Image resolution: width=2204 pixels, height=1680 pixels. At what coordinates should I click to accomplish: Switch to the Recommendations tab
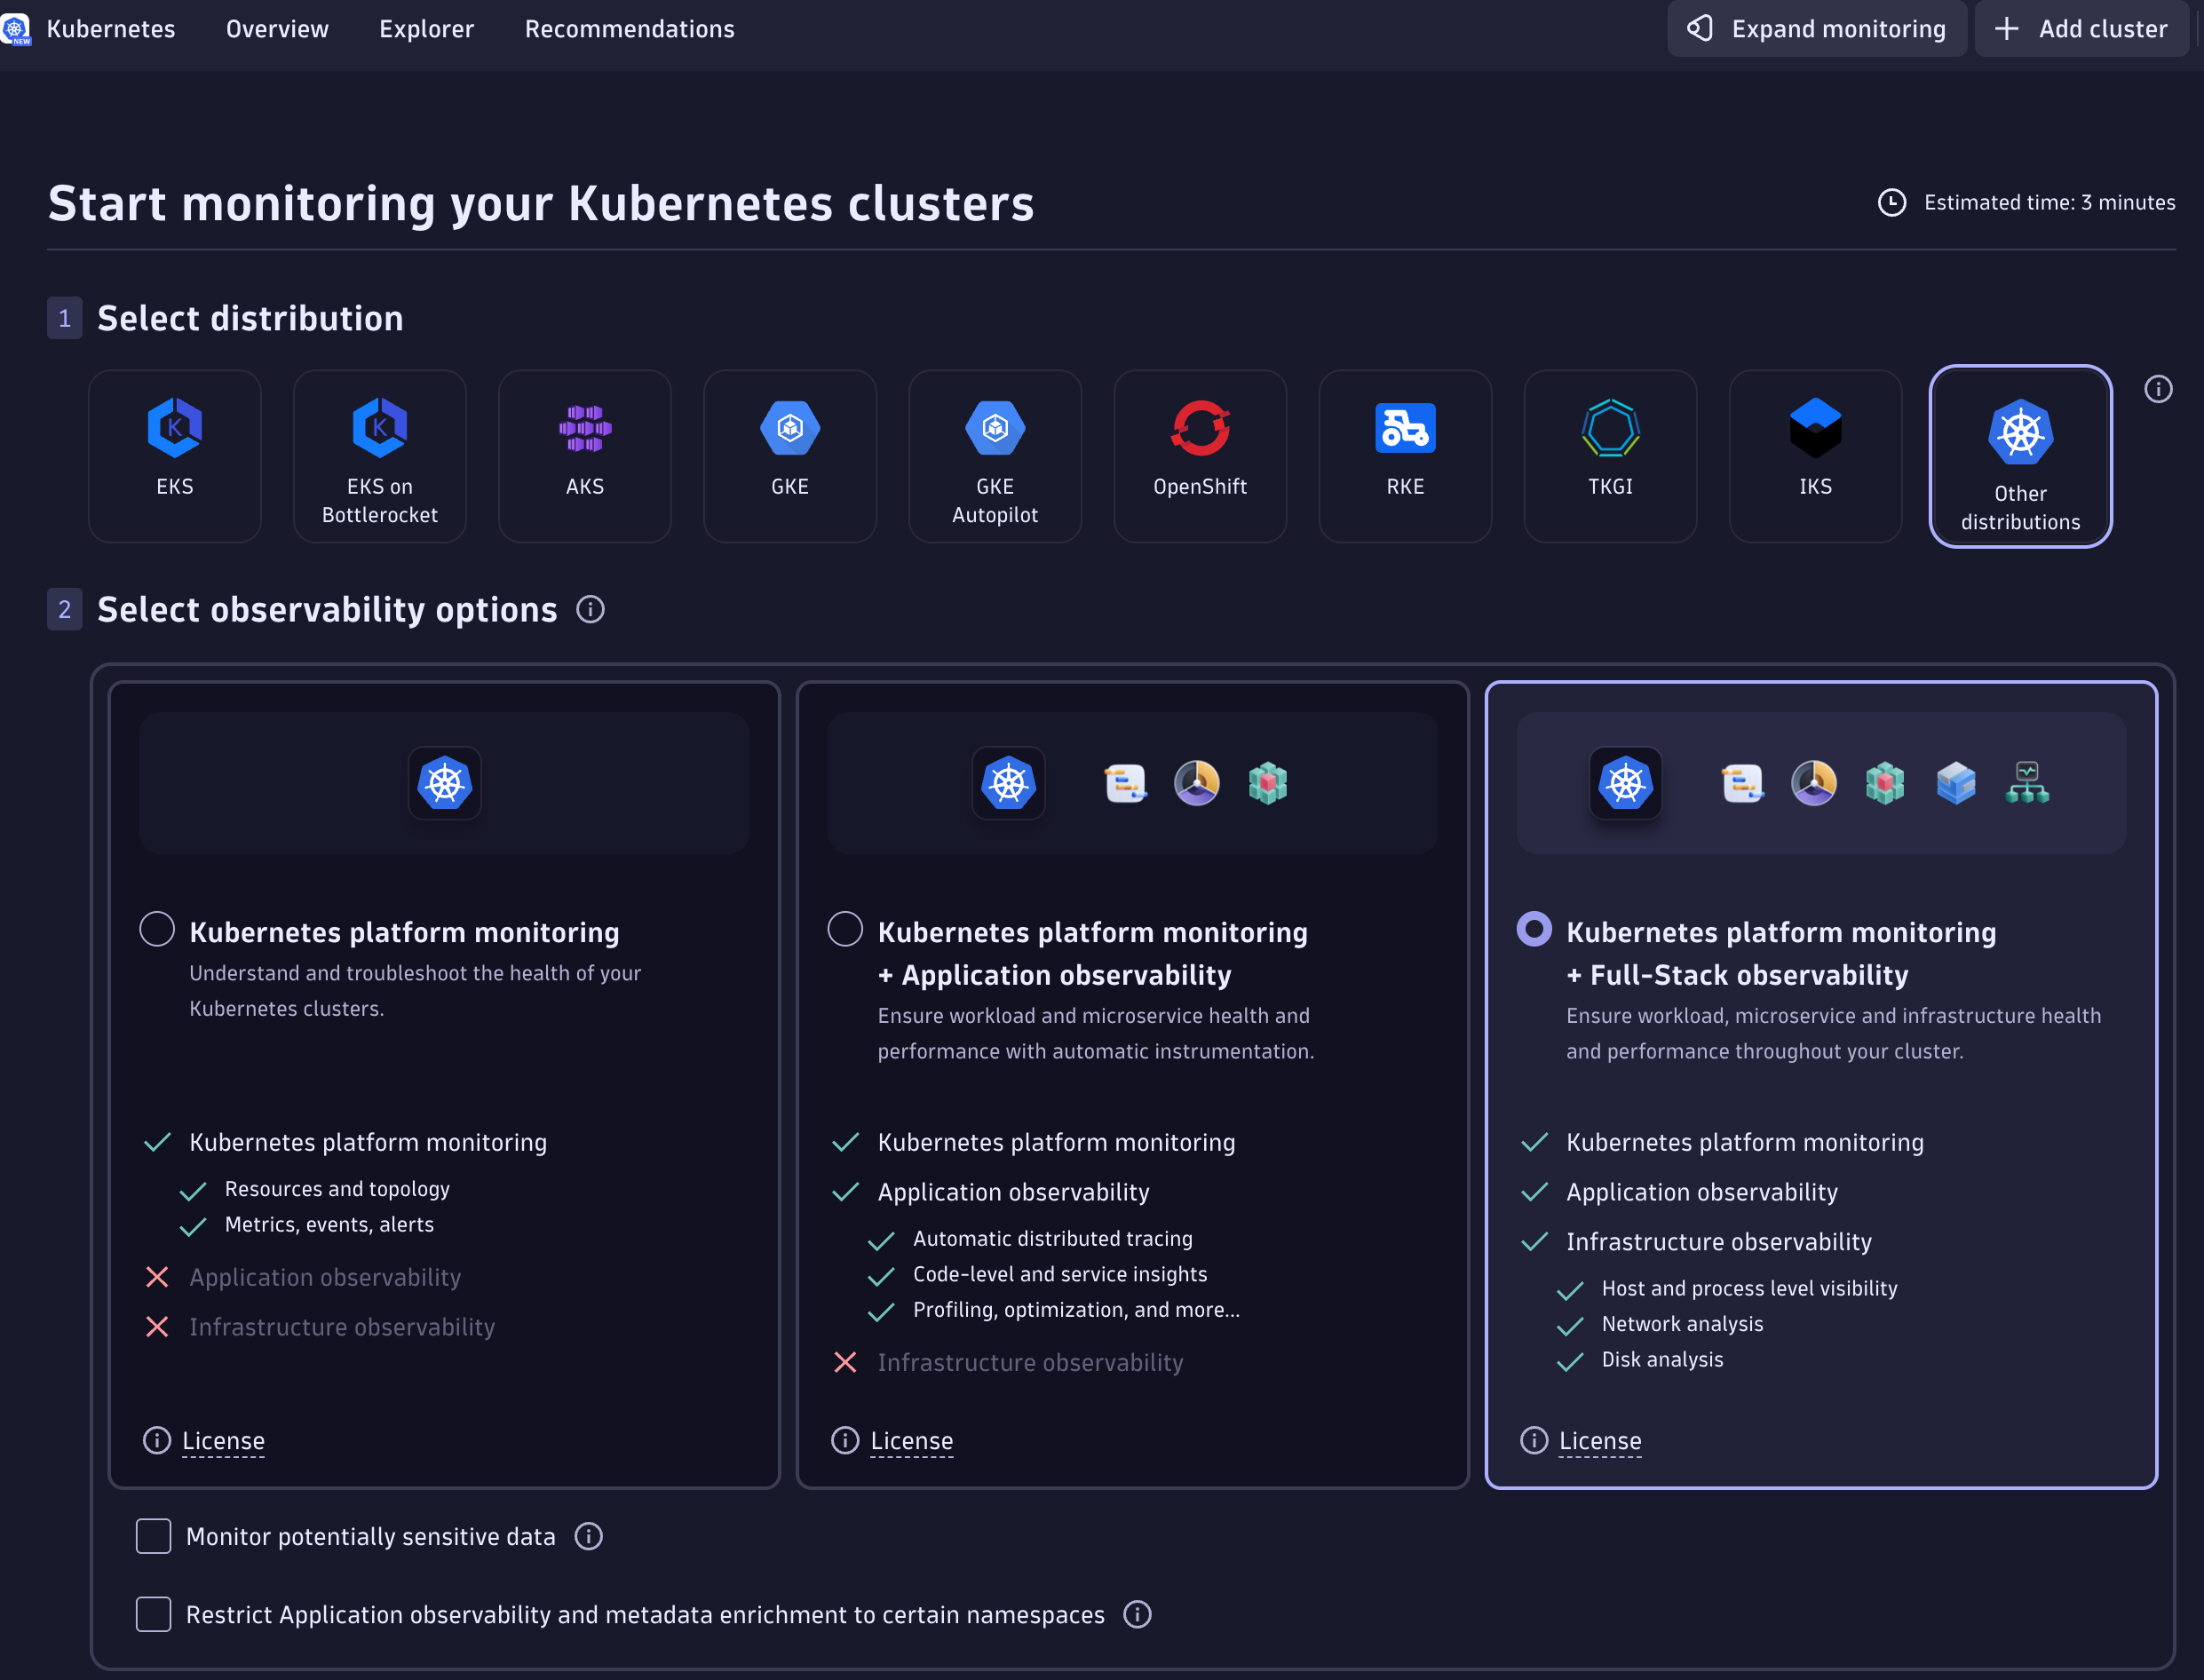[x=629, y=28]
